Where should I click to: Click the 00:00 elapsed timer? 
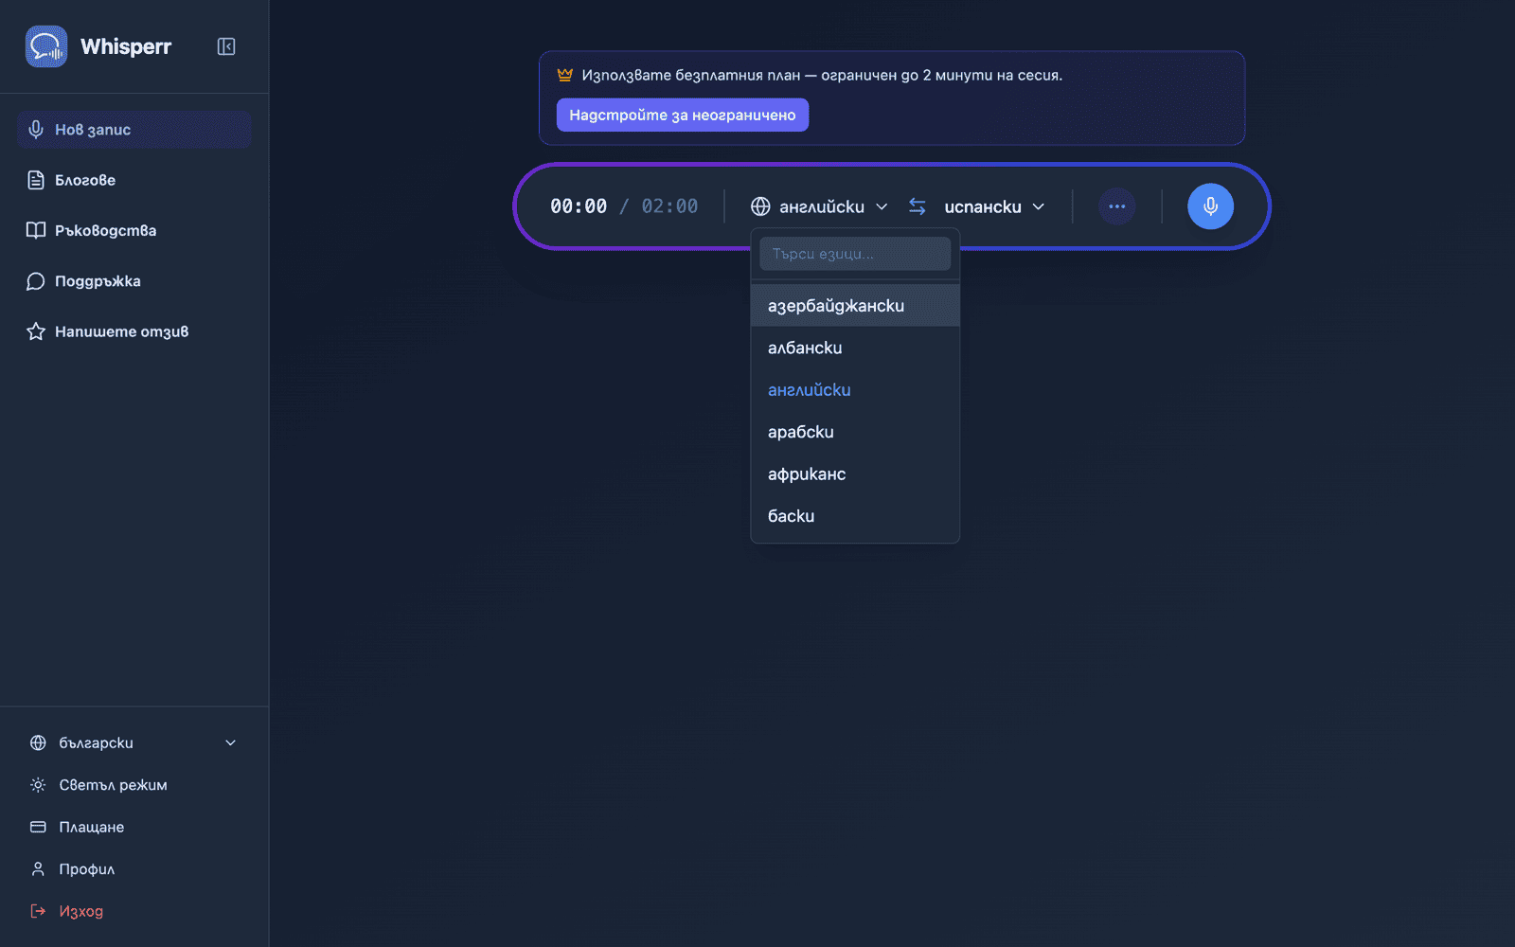pos(579,206)
